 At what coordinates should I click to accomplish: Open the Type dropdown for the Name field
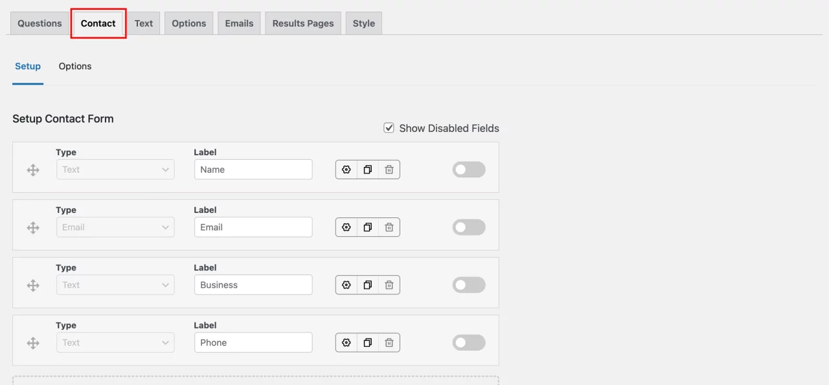point(115,169)
